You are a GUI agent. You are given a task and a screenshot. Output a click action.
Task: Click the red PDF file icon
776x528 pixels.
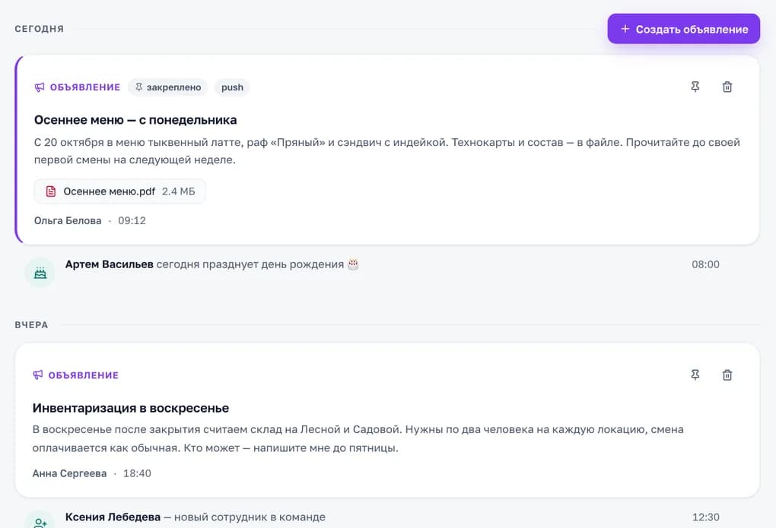(50, 191)
